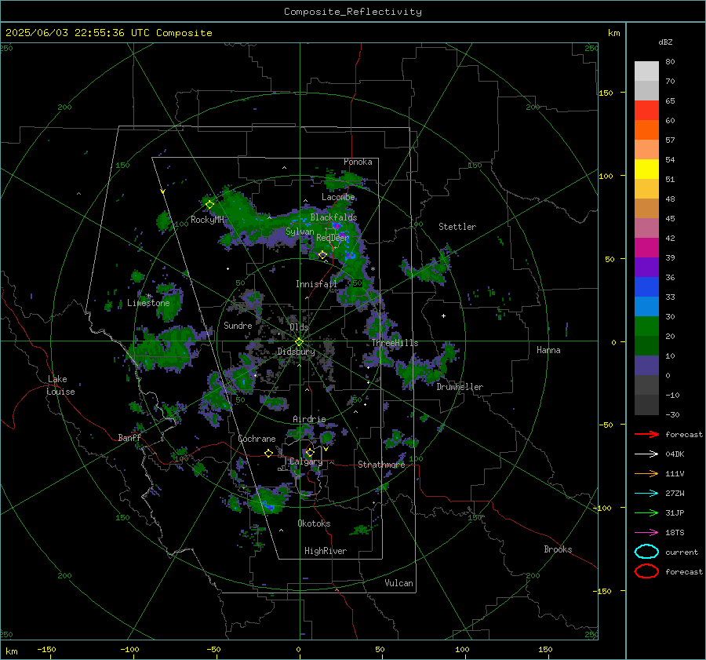This screenshot has height=660, width=706.
Task: Click the Limestone label
Action: [148, 303]
